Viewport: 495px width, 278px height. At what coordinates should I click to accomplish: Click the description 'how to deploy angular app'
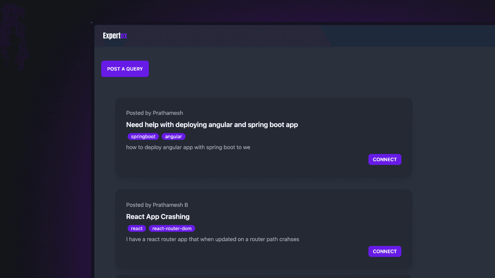click(x=188, y=147)
